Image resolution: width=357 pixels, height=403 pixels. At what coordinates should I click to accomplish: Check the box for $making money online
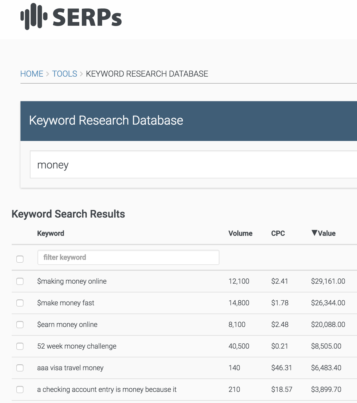pos(20,281)
